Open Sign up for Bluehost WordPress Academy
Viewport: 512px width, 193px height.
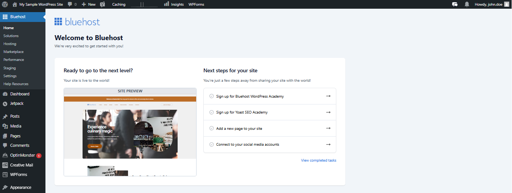tap(270, 96)
